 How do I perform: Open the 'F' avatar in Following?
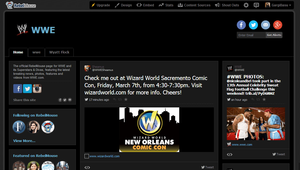point(19,127)
